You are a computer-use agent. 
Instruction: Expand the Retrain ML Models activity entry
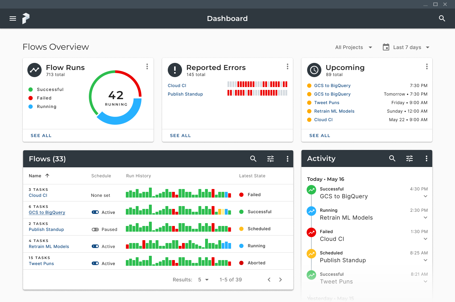pos(425,217)
